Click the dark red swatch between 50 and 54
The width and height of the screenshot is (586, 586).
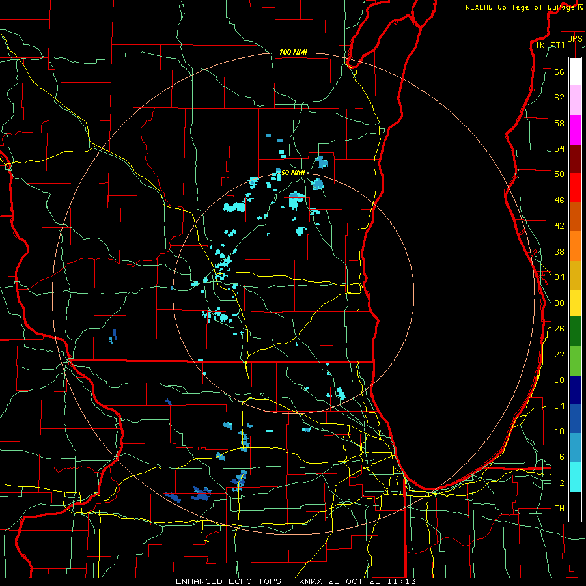tap(575, 159)
